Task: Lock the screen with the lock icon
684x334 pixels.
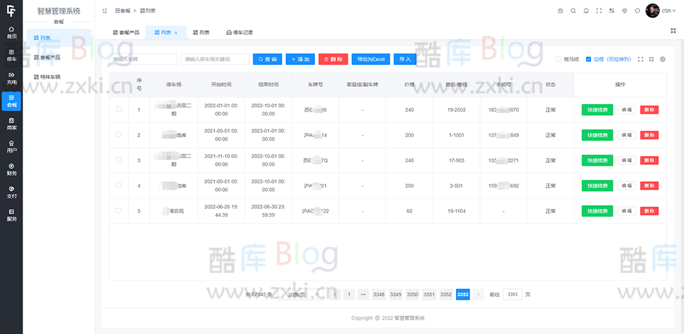Action: (x=561, y=11)
